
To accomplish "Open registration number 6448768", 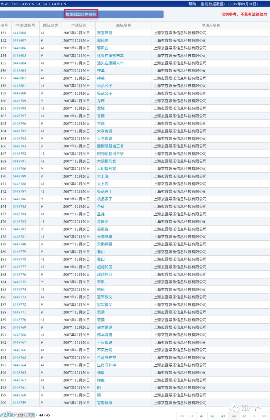I will [19, 335].
